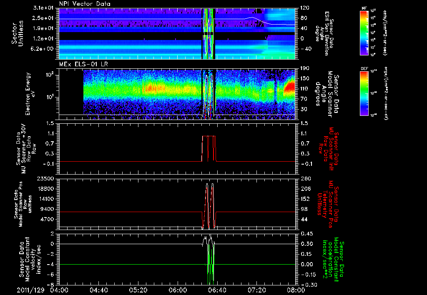The height and width of the screenshot is (295, 427).
Task: Click the "98" telemetry tick value
Action: [304, 209]
